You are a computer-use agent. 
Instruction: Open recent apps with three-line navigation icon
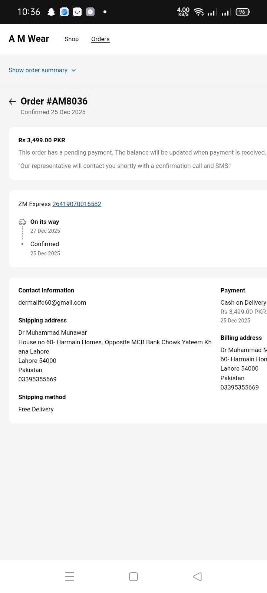70,576
